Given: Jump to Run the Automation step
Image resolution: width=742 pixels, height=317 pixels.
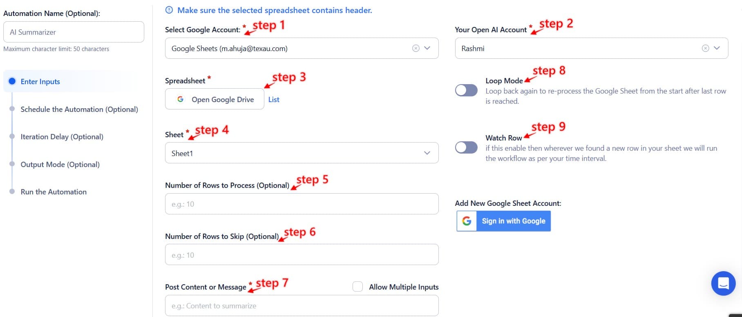Looking at the screenshot, I should tap(54, 192).
